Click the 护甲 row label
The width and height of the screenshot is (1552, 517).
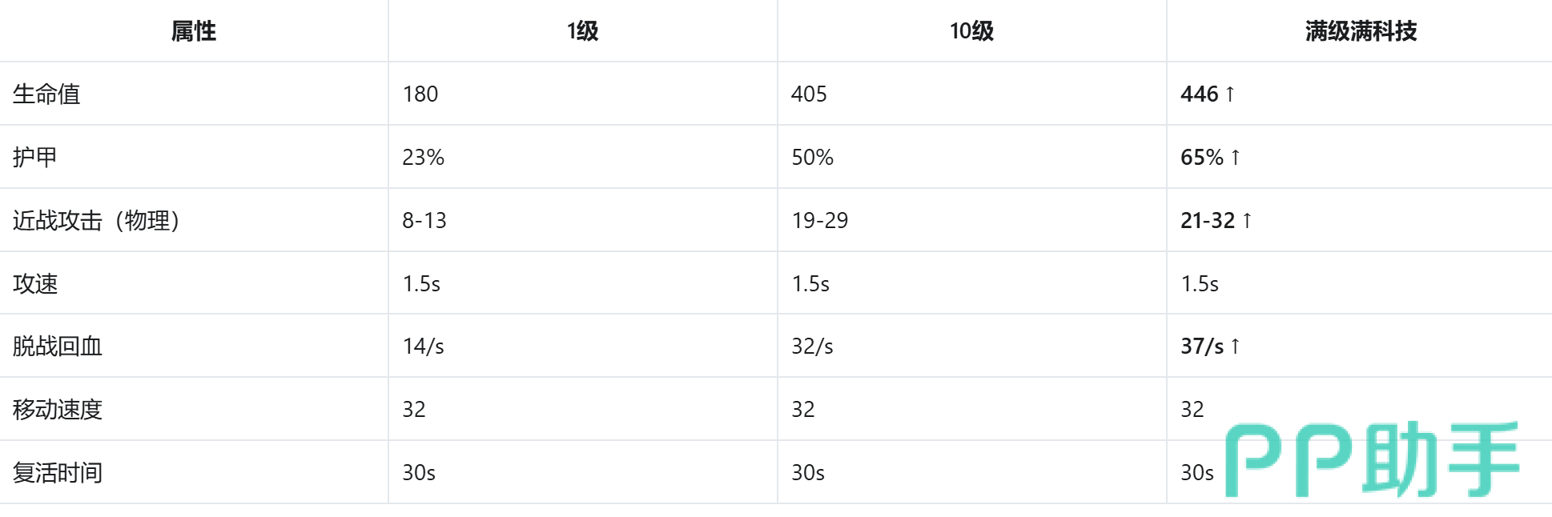click(x=34, y=157)
